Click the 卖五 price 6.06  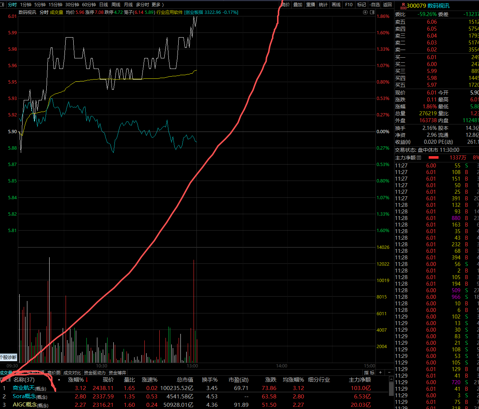tap(432, 22)
